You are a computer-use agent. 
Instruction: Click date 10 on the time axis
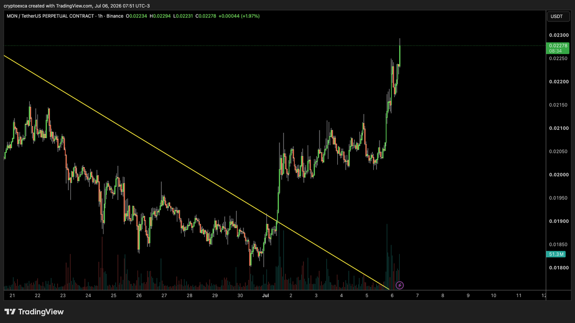click(494, 296)
